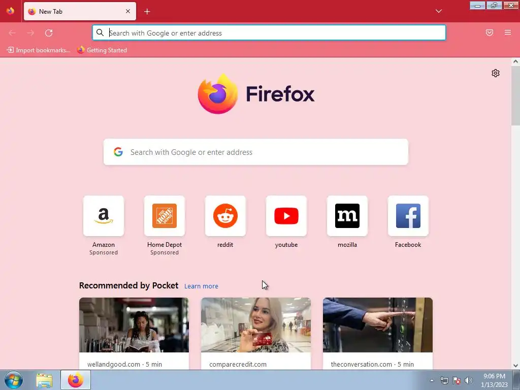Open the Windows Start menu orb

[x=14, y=380]
